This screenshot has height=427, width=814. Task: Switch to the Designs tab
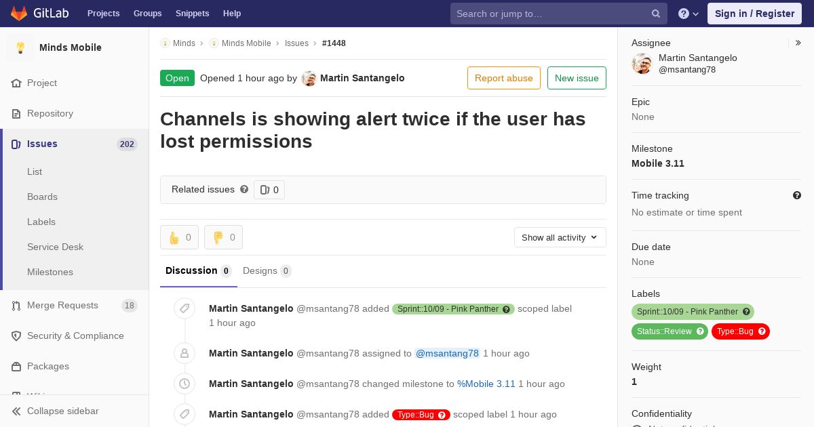(267, 271)
